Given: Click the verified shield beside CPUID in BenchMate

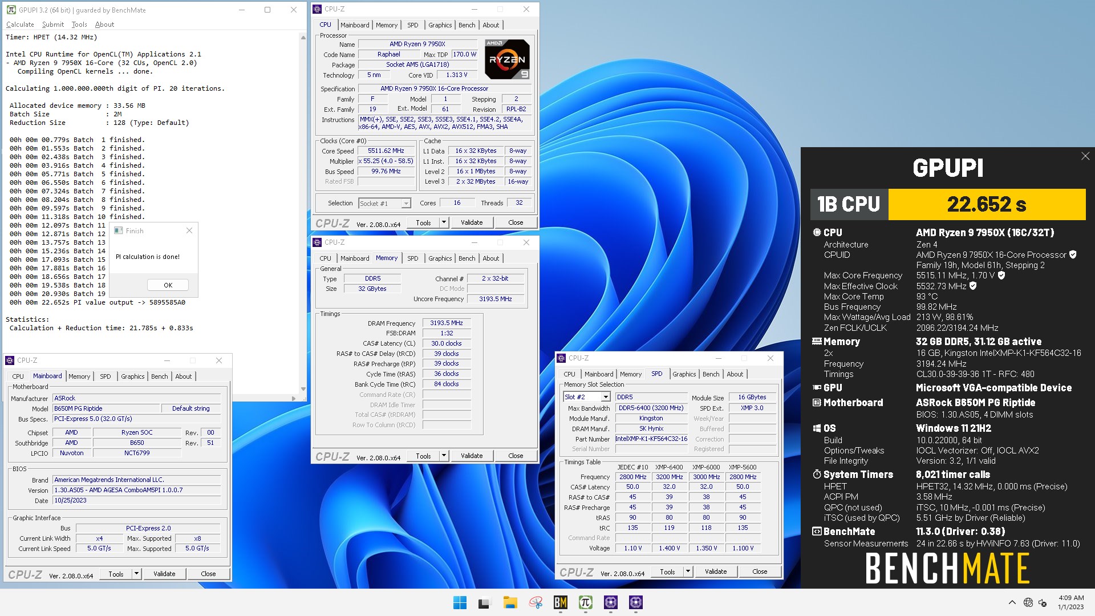Looking at the screenshot, I should (1073, 254).
